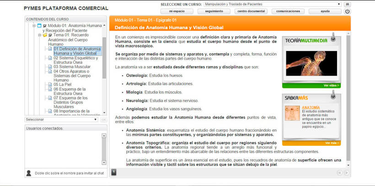This screenshot has height=186, width=375.
Task: Click the Módulo 01: Anatomía Humana label
Action: pyautogui.click(x=72, y=28)
